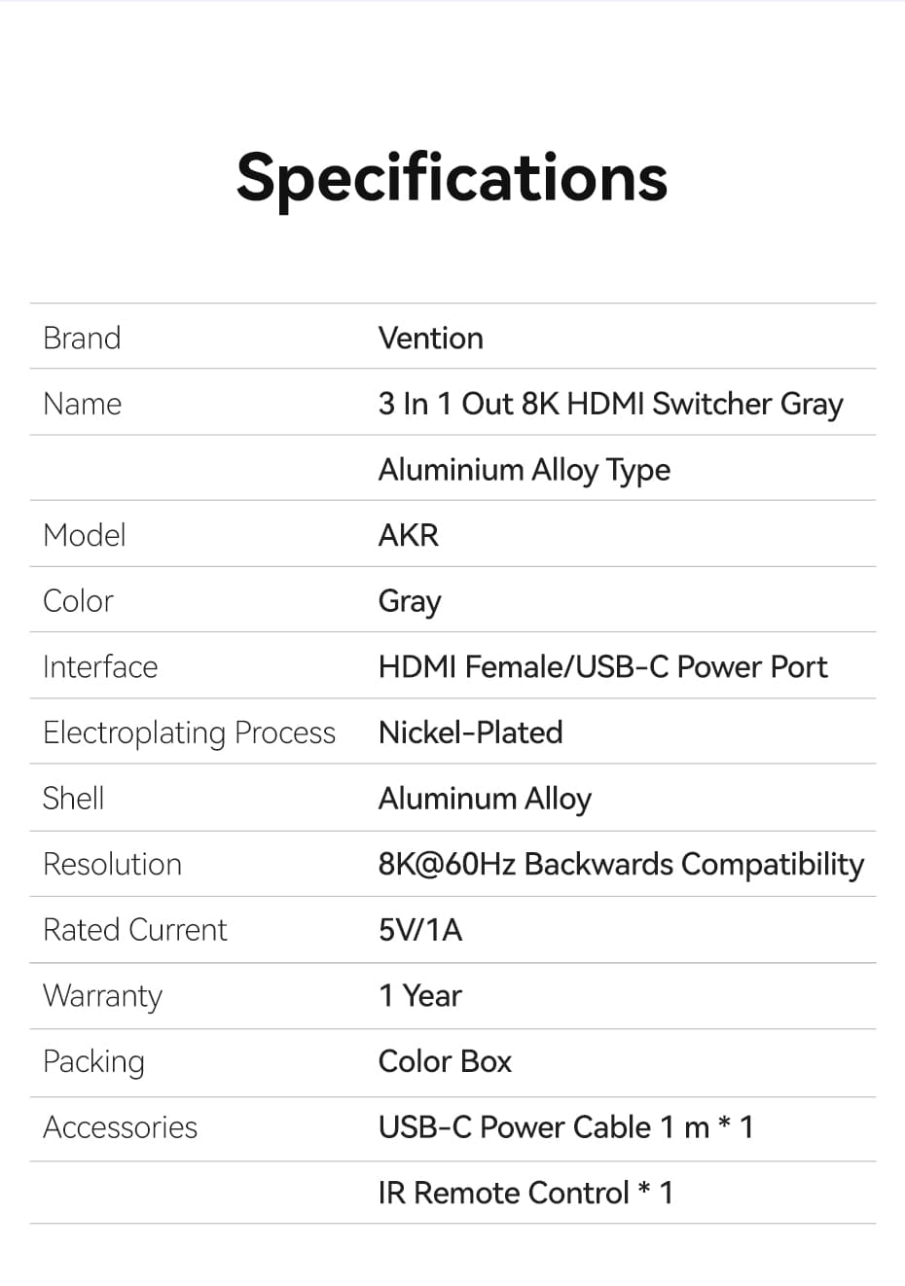
Task: Select the Color row label
Action: 78,601
